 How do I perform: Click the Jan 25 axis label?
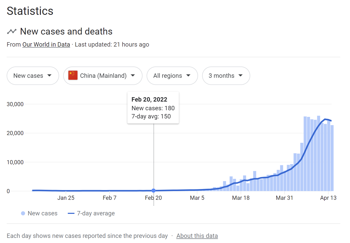point(66,198)
